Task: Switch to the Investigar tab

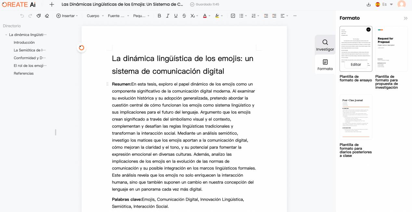Action: pos(325,45)
